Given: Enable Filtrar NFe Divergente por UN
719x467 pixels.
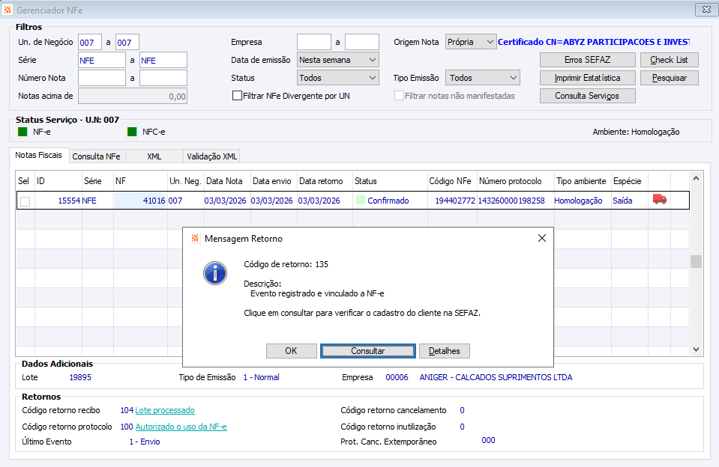Looking at the screenshot, I should 237,96.
